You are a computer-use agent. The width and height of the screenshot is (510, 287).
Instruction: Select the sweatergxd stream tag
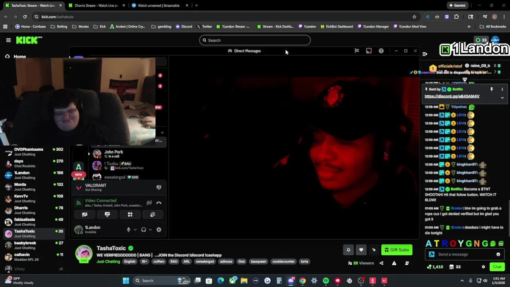coord(205,261)
